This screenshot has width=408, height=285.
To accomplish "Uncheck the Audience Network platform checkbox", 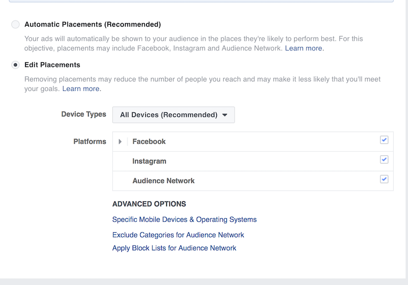I will click(x=384, y=179).
